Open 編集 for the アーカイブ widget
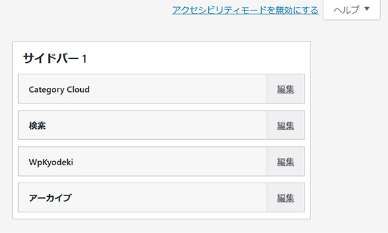 coord(285,198)
